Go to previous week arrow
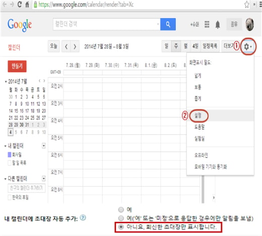Viewport: 262px width, 236px height. (66, 46)
